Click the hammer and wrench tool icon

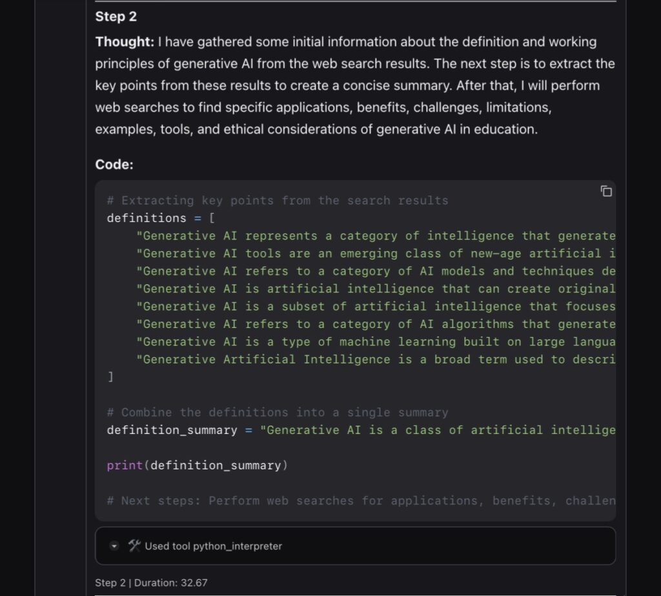tap(134, 546)
